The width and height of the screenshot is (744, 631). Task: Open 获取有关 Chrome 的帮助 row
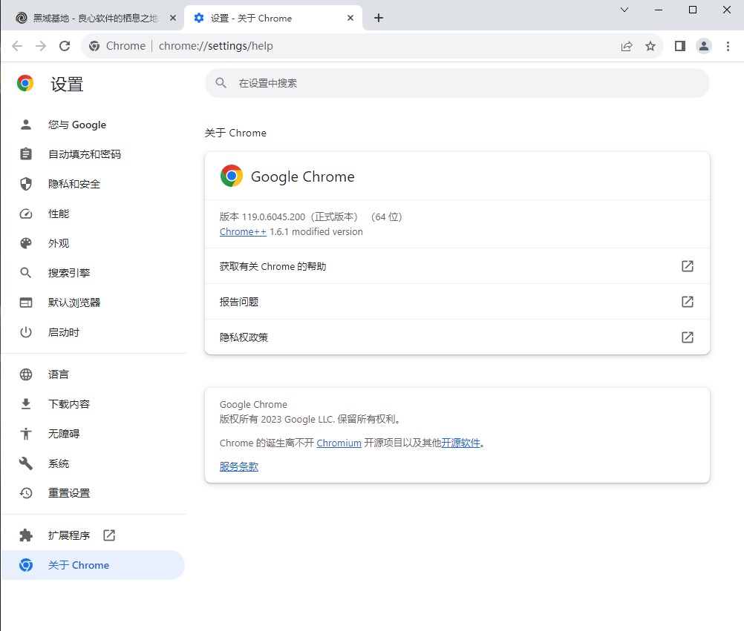[457, 266]
